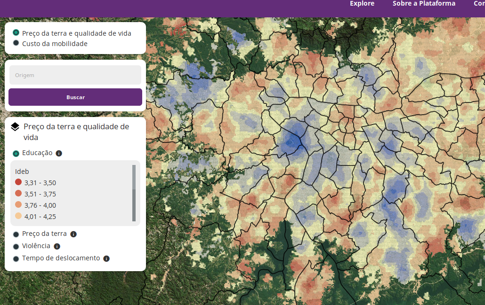
Task: Click the layers stack icon in panel header
Action: tap(15, 127)
